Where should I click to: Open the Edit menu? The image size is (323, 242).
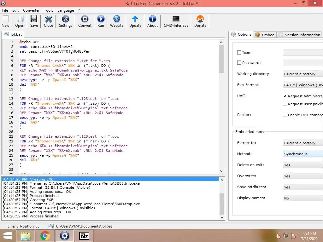tap(15, 10)
